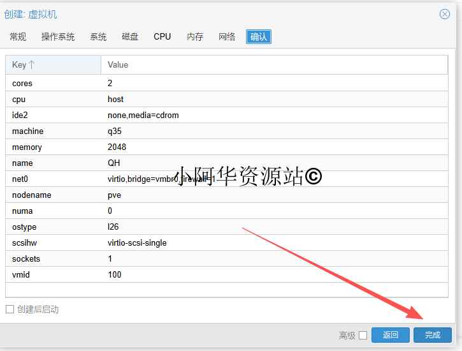Image resolution: width=462 pixels, height=351 pixels.
Task: Click the numa row key
Action: pyautogui.click(x=22, y=211)
